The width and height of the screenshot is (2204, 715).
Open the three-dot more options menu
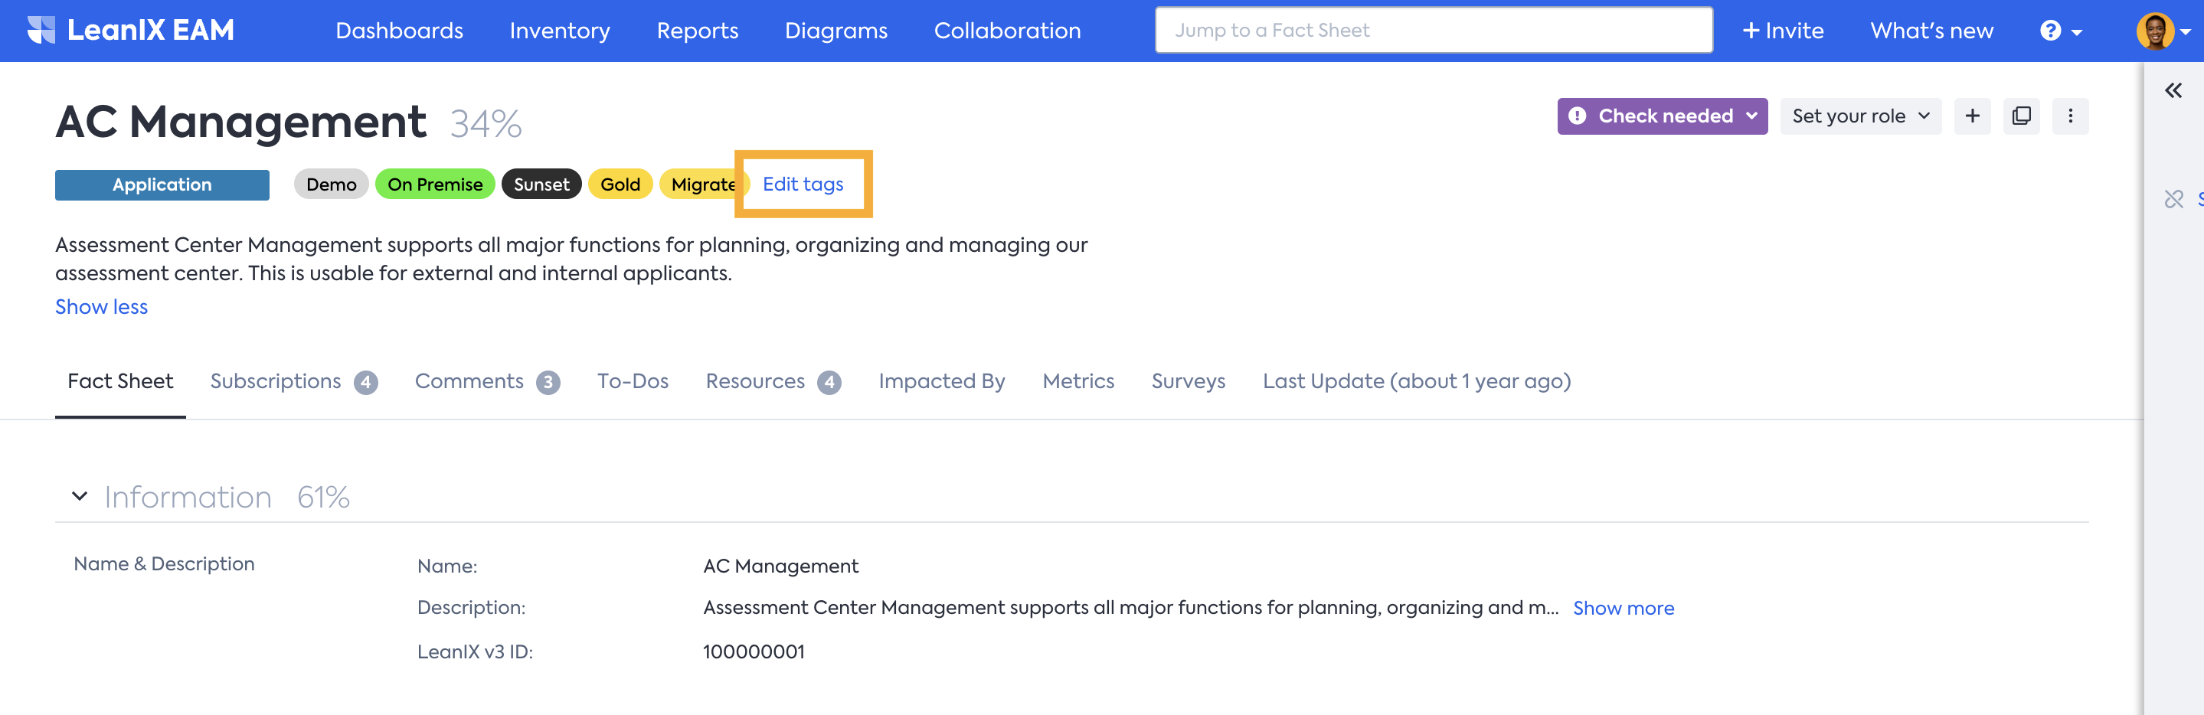tap(2070, 116)
